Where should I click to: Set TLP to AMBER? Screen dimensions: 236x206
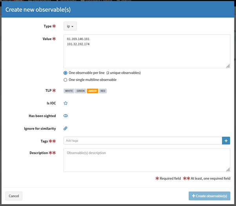pyautogui.click(x=93, y=91)
